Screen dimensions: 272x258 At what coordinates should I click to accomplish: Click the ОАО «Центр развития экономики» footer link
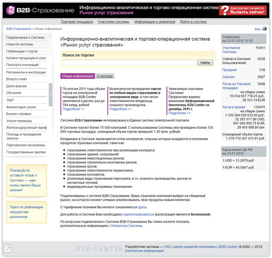201,247
